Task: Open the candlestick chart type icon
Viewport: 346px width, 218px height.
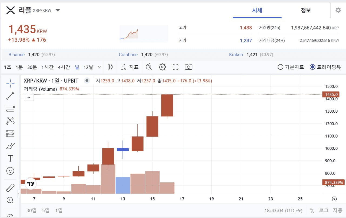Action: [110, 67]
